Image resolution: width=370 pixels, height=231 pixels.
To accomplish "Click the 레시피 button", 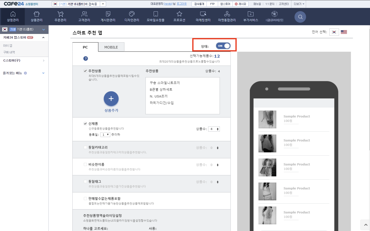I will [240, 4].
